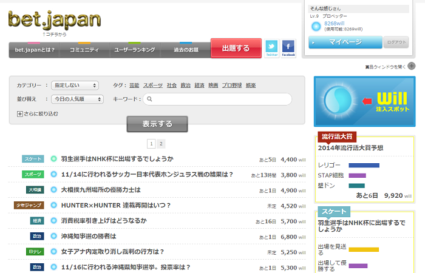Click the blue will coin icon in profile
The width and height of the screenshot is (425, 273).
316,25
